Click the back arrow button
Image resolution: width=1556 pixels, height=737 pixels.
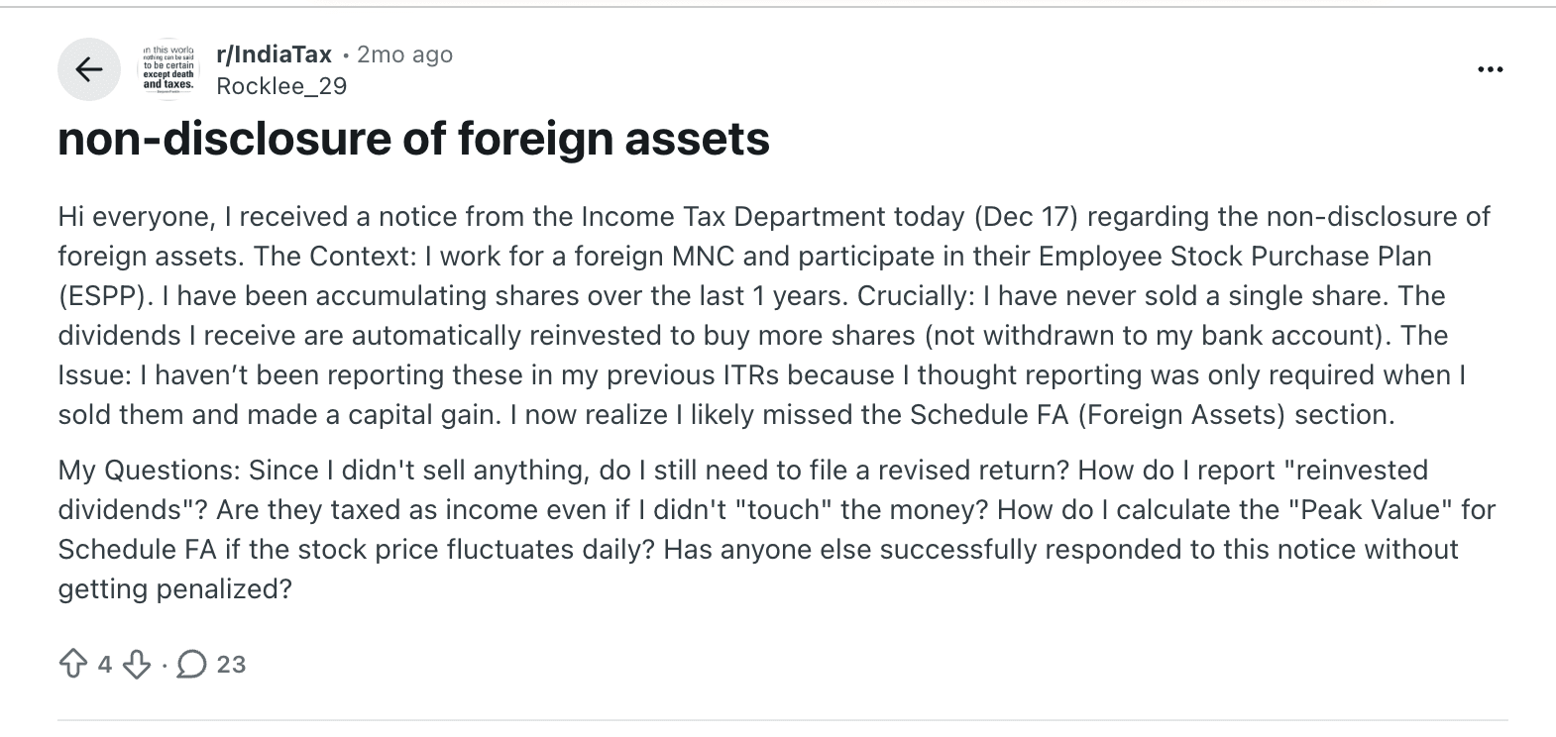pos(89,69)
